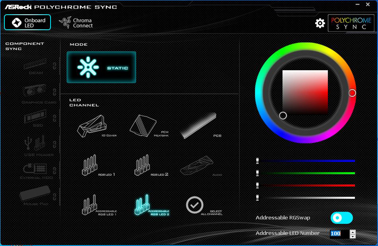Viewport: 378px width, 246px height.
Task: Click the white brightness slider
Action: [306, 197]
